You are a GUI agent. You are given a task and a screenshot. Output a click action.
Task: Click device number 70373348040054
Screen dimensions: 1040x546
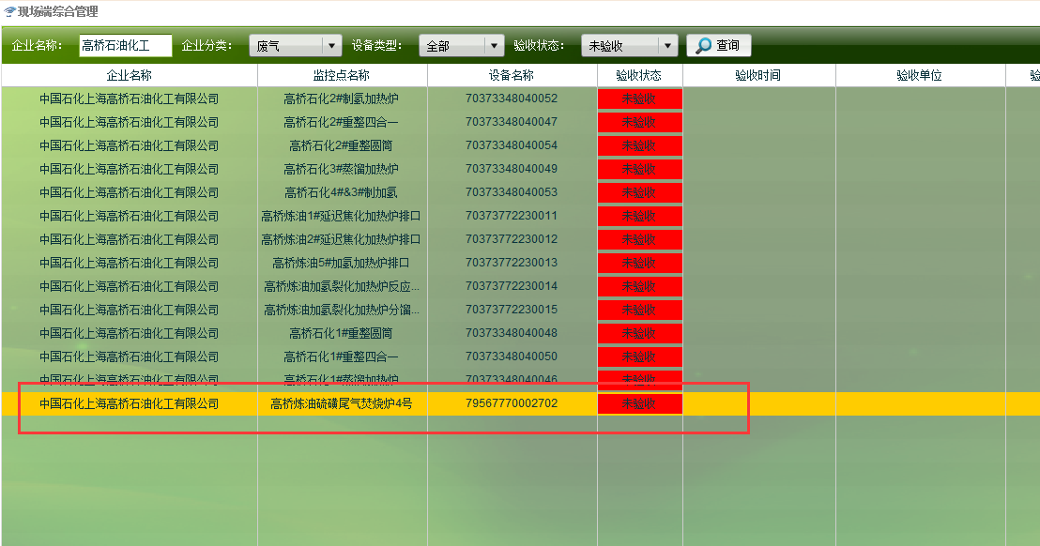point(512,145)
